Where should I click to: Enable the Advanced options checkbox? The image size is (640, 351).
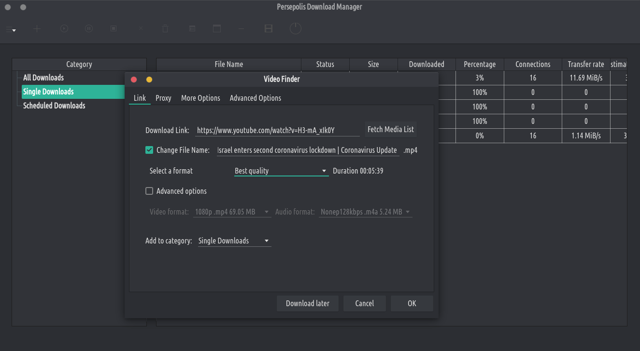149,191
